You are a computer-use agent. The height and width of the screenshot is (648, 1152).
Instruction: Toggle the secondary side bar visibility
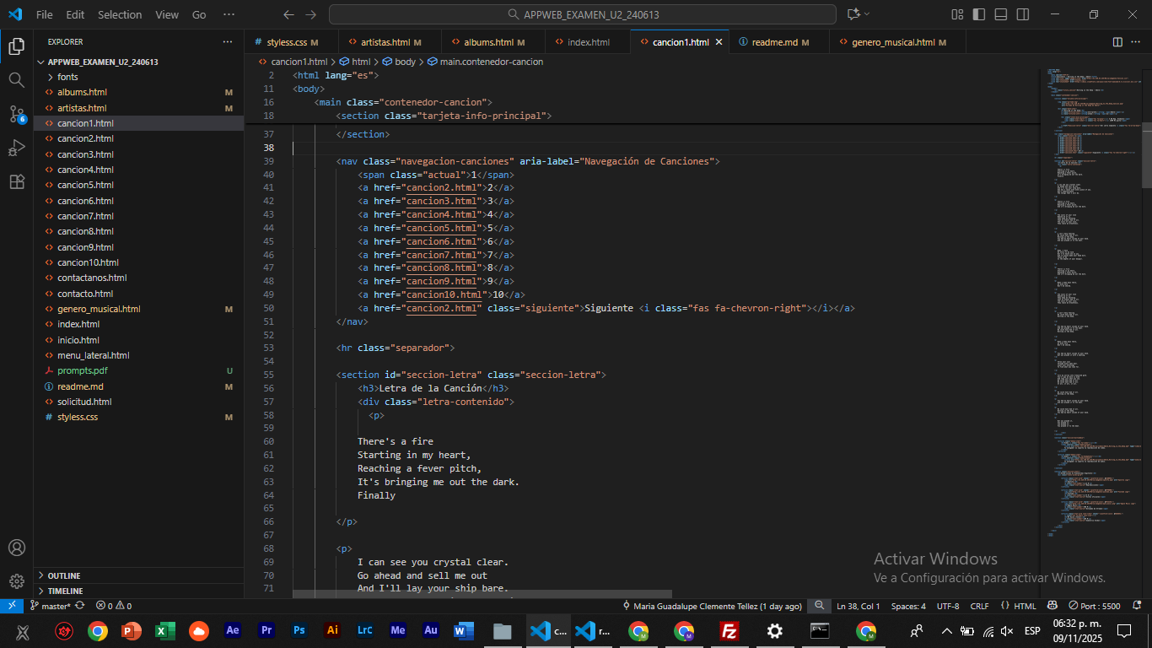(x=1022, y=14)
